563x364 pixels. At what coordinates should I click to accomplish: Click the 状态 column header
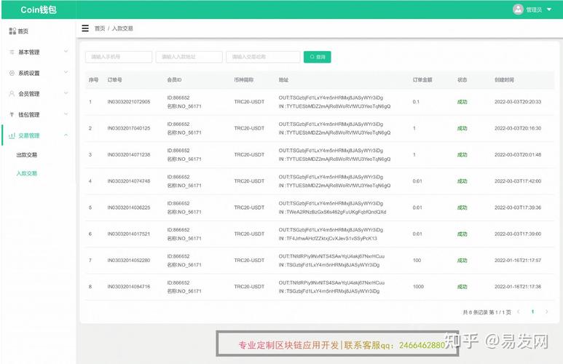pyautogui.click(x=462, y=79)
